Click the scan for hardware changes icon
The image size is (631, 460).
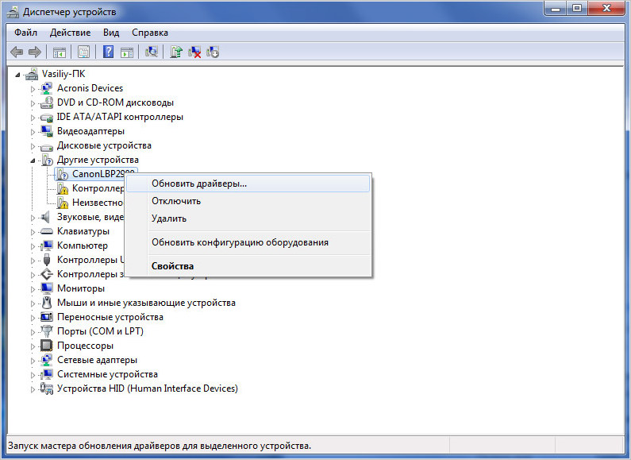tap(152, 52)
